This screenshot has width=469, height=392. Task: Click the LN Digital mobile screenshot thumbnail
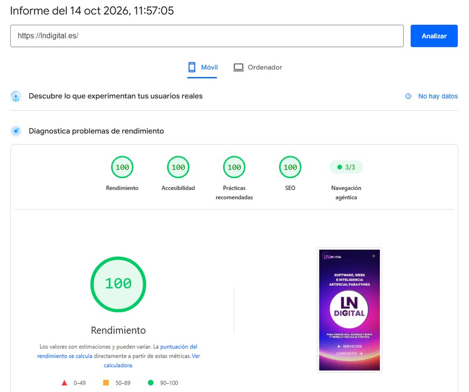coord(349,310)
